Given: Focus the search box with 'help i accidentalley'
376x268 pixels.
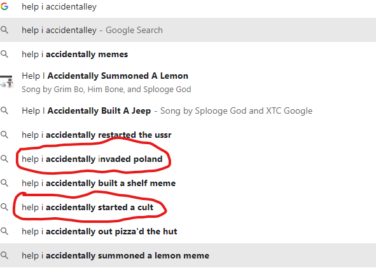Looking at the screenshot, I should (188, 7).
